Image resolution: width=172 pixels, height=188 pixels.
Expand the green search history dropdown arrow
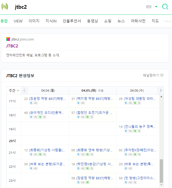(156, 6)
